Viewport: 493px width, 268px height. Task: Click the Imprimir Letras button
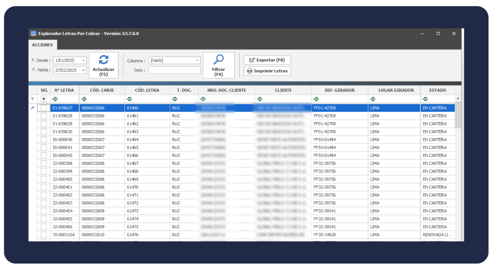pyautogui.click(x=267, y=71)
